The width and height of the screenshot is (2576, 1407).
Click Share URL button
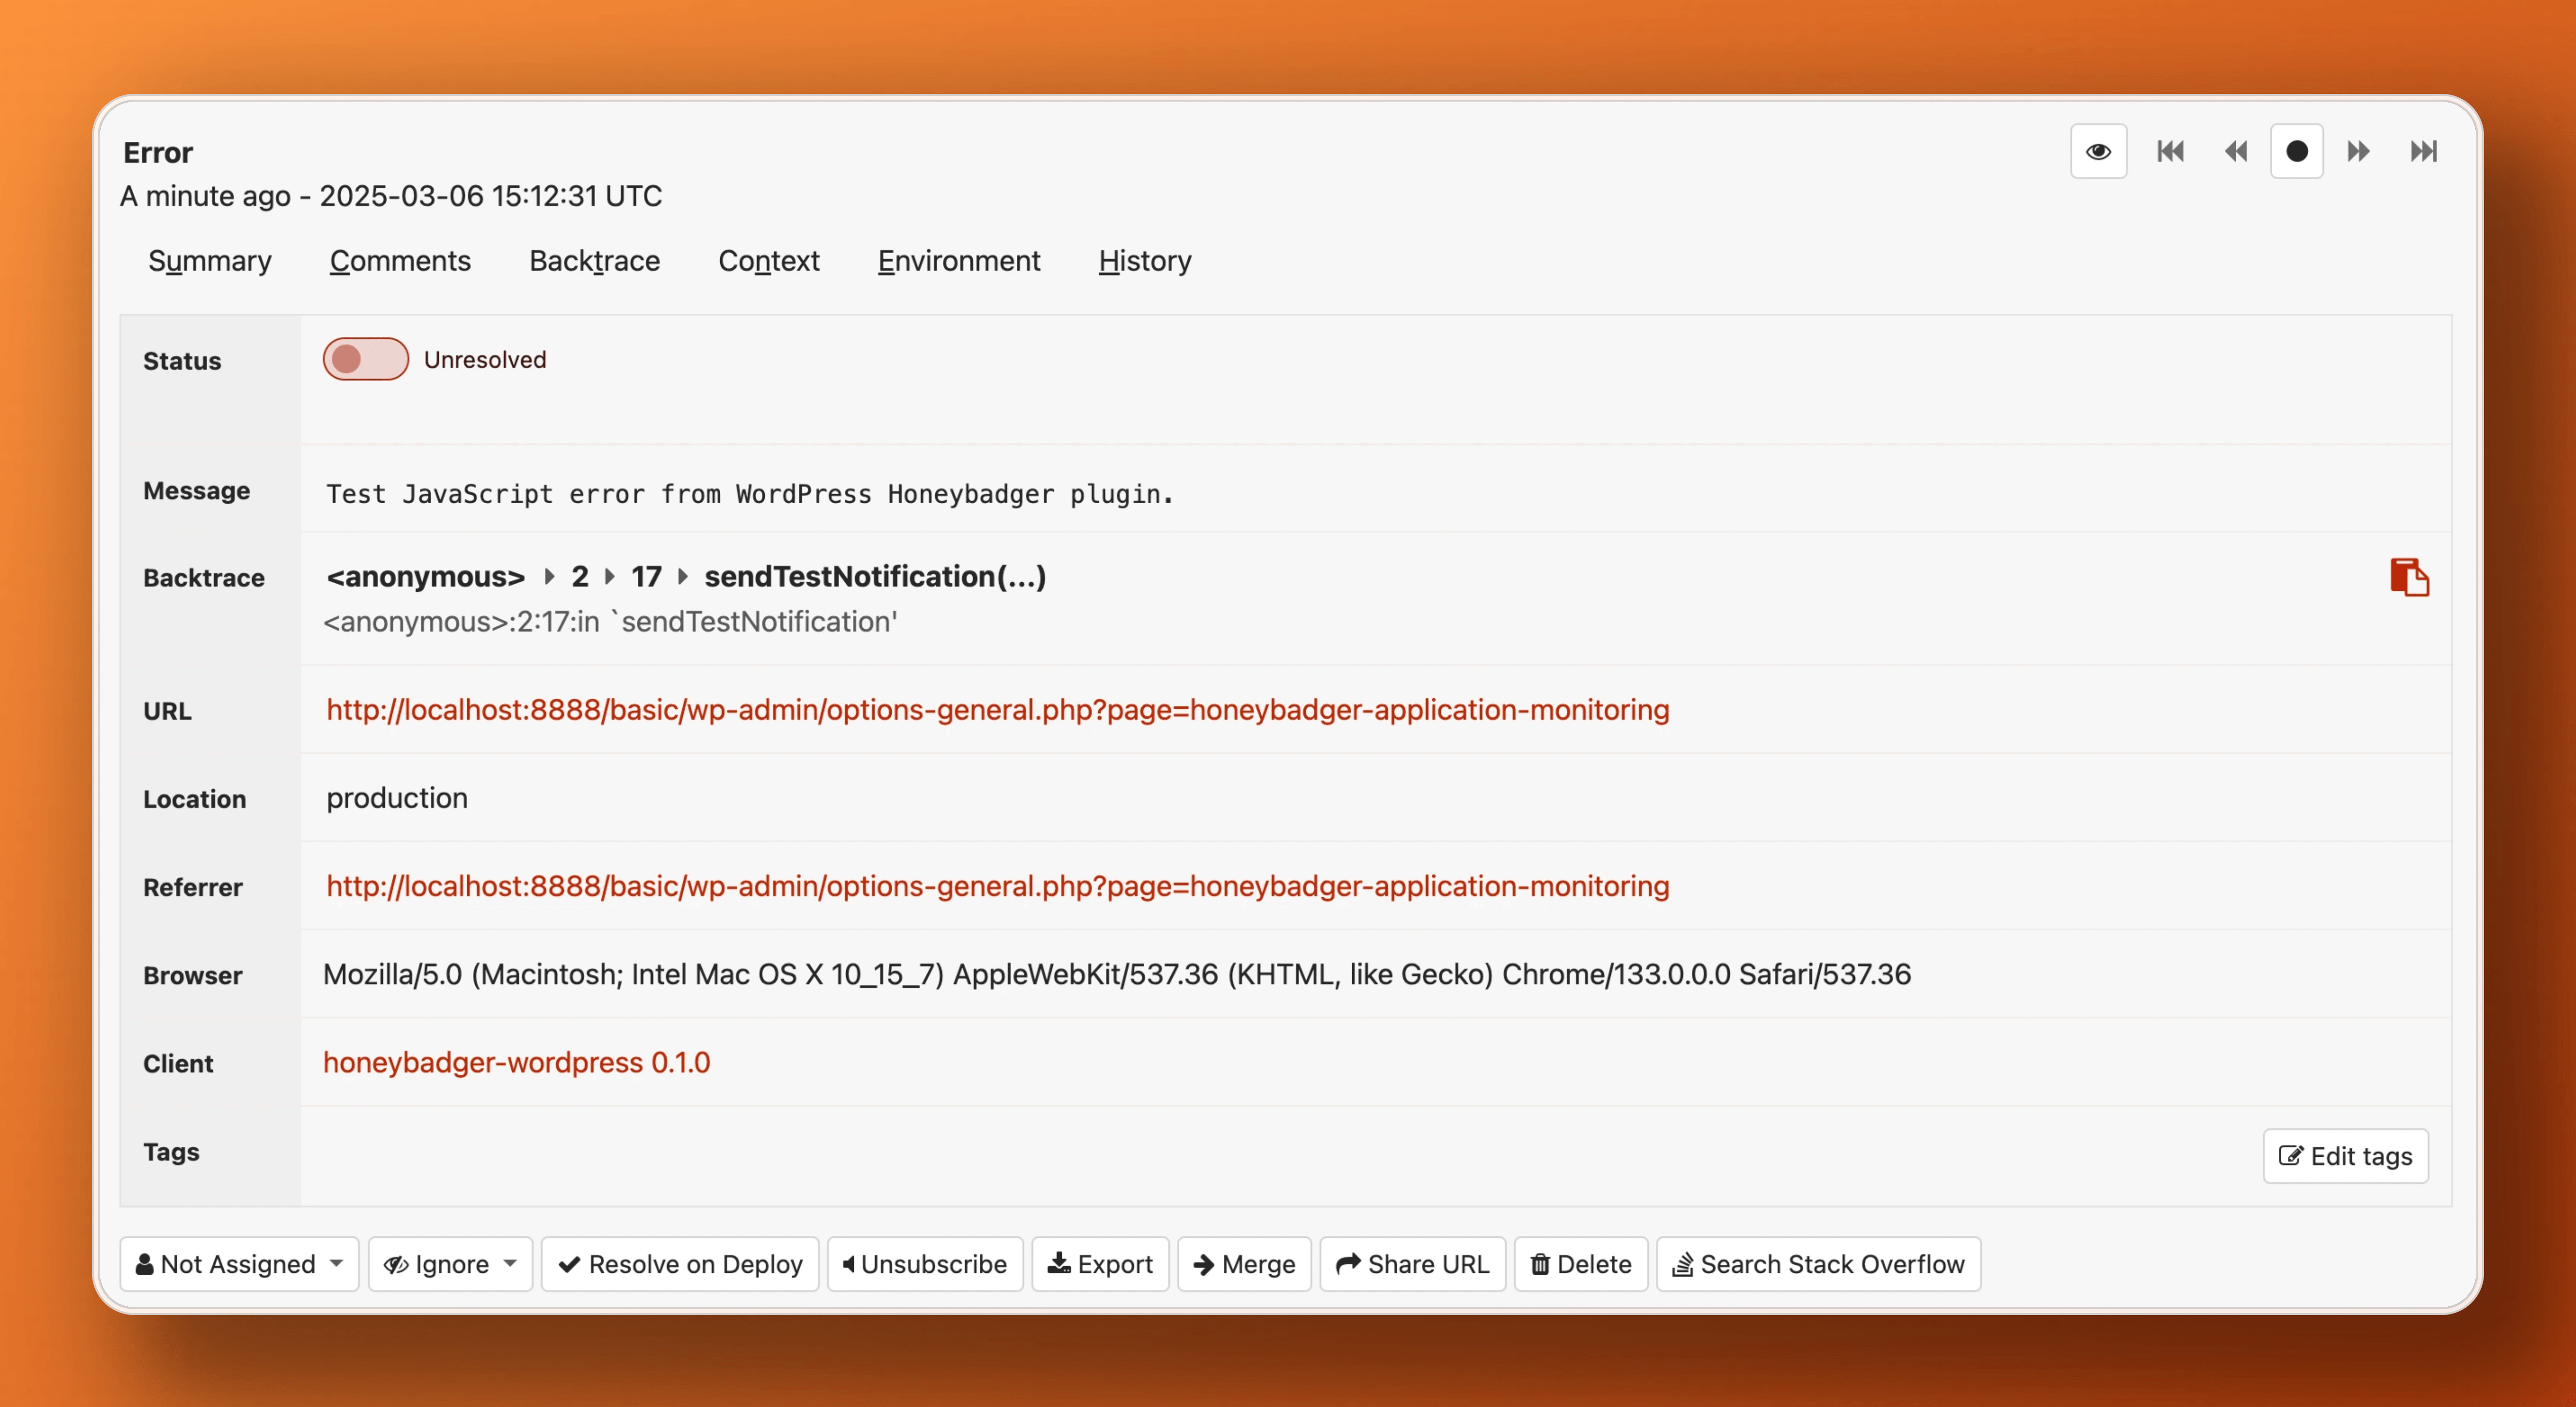click(x=1412, y=1264)
